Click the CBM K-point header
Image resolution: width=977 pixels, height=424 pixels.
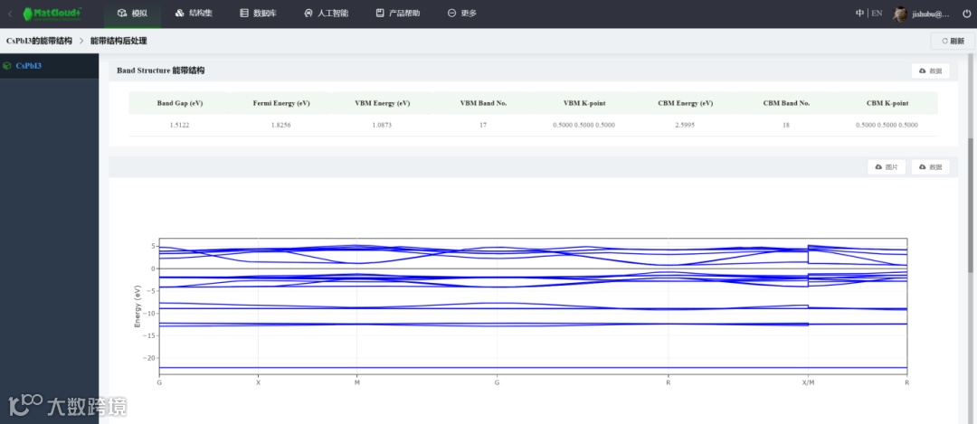[x=887, y=103]
